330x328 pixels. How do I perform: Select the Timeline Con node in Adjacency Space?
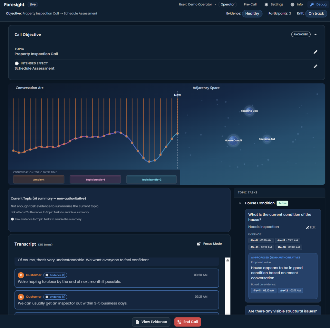tap(249, 111)
